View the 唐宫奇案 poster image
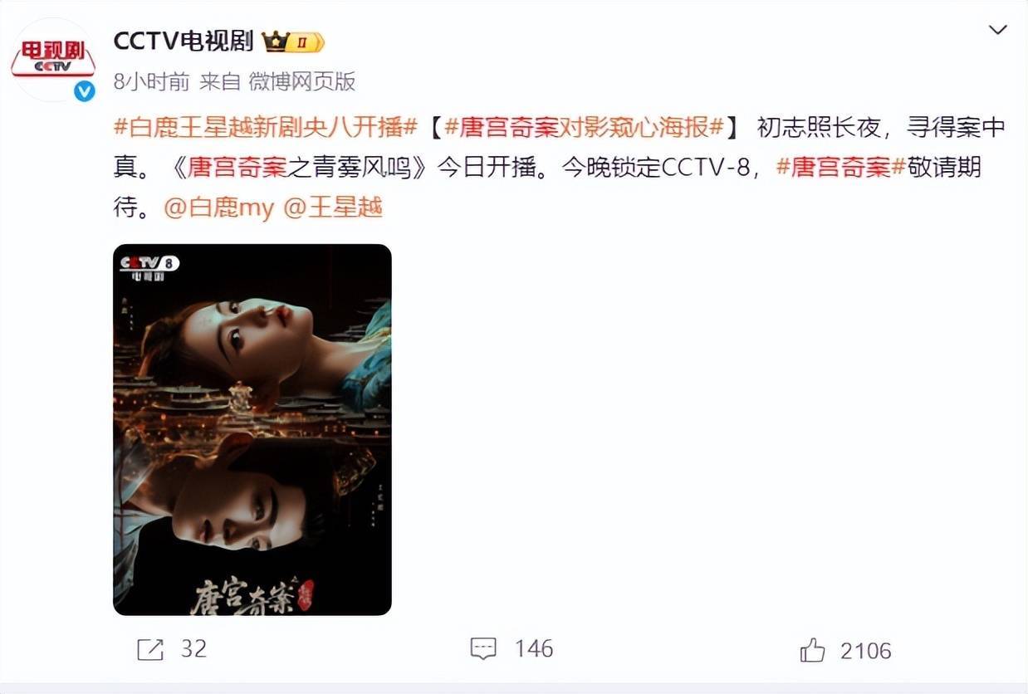 click(252, 429)
